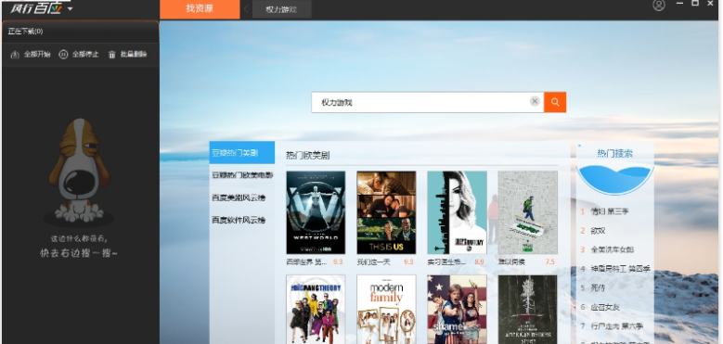Open the 权力游戏 tab
Image resolution: width=723 pixels, height=344 pixels.
click(282, 9)
